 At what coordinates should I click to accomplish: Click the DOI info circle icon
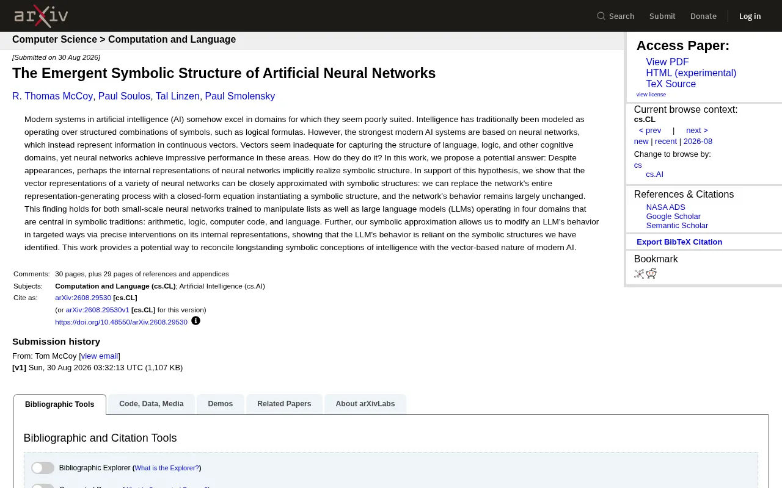pos(195,321)
